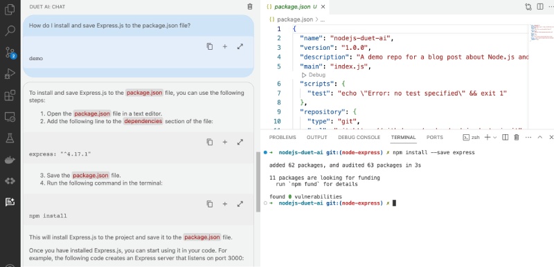The height and width of the screenshot is (267, 554).
Task: Expand the 'npm install' code block
Action: coord(240,204)
